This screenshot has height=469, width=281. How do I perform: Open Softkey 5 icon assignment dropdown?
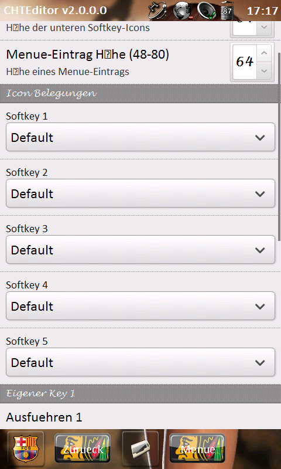(x=140, y=362)
